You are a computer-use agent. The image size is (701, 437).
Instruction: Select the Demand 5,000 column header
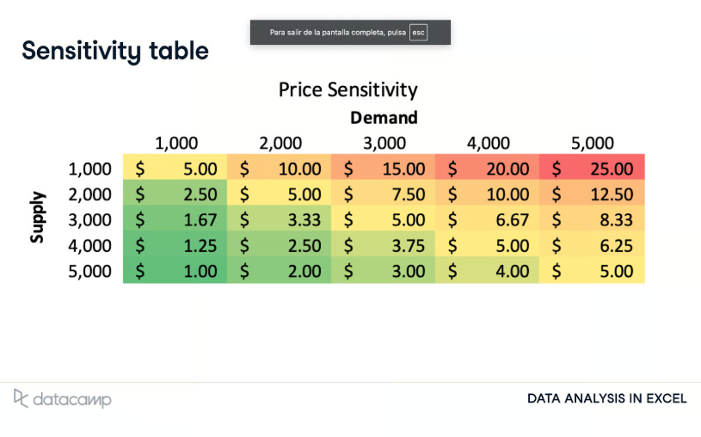[x=592, y=143]
